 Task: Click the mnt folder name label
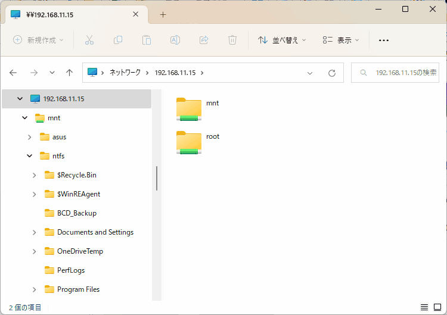click(x=212, y=103)
